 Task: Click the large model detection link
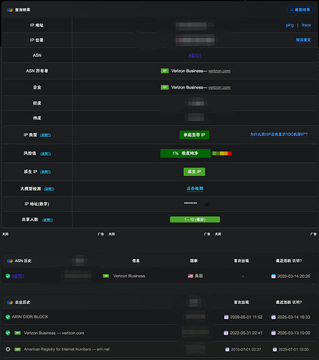(195, 189)
